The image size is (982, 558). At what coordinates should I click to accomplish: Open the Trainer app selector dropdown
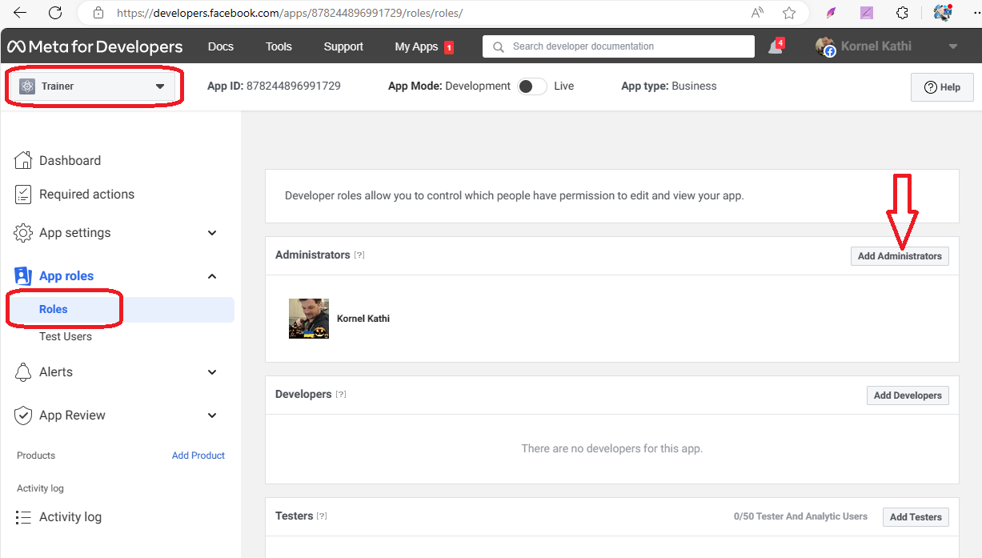pyautogui.click(x=94, y=86)
